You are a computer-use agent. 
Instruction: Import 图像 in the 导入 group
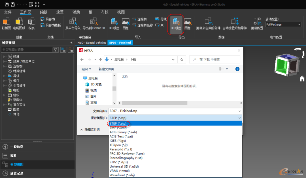(x=126, y=24)
